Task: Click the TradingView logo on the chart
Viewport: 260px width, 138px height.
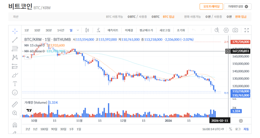Action: pyautogui.click(x=29, y=110)
